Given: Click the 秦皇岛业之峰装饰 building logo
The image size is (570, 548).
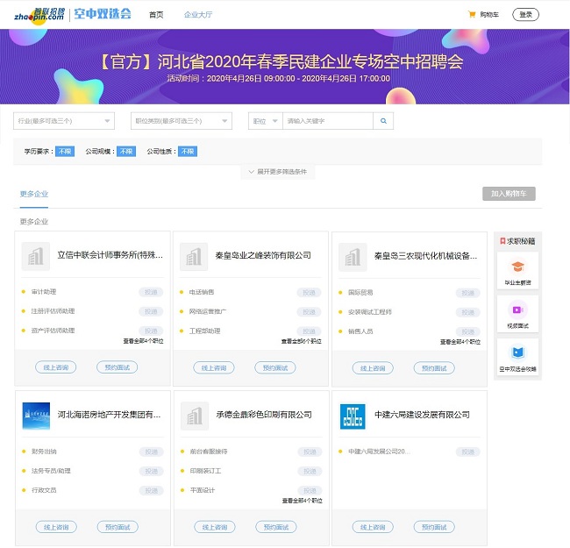Looking at the screenshot, I should click(x=194, y=257).
